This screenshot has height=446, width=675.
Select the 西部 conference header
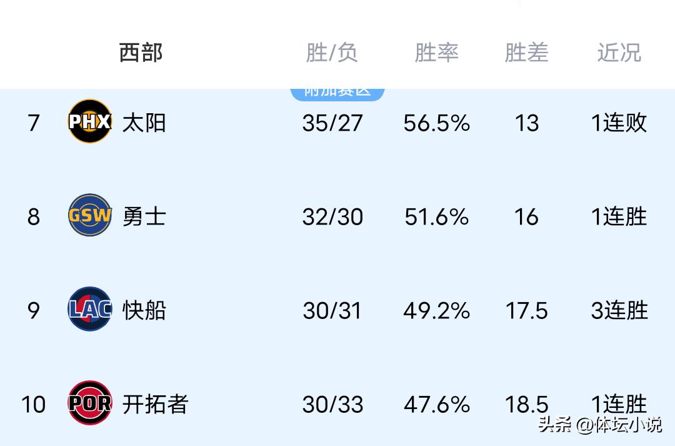tap(141, 53)
